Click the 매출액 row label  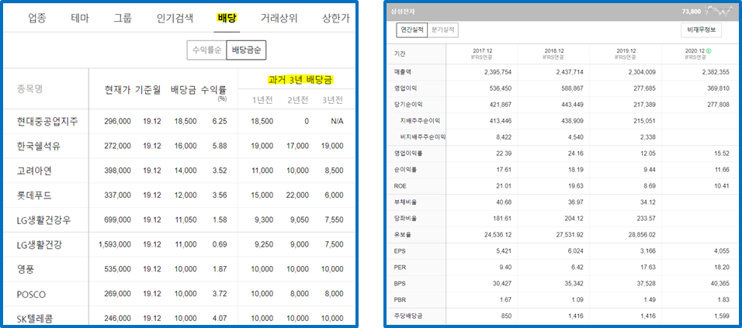[x=402, y=72]
